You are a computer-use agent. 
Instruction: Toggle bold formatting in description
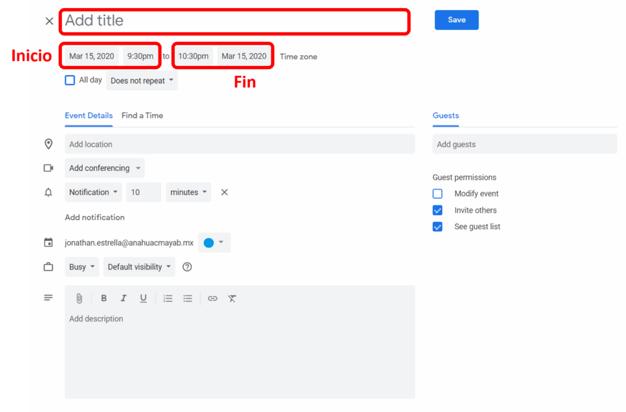pos(104,298)
